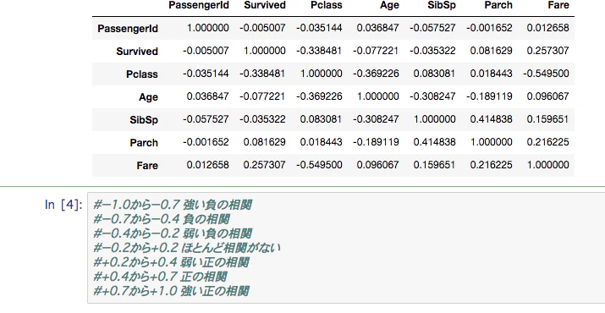Click comment line '+0.2から+0.4 弱い正の相関'
Image resolution: width=605 pixels, height=313 pixels.
pos(171,262)
